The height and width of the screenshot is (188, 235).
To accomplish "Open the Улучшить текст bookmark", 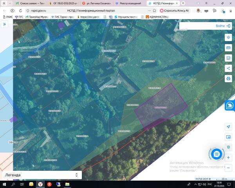I will coord(126,17).
